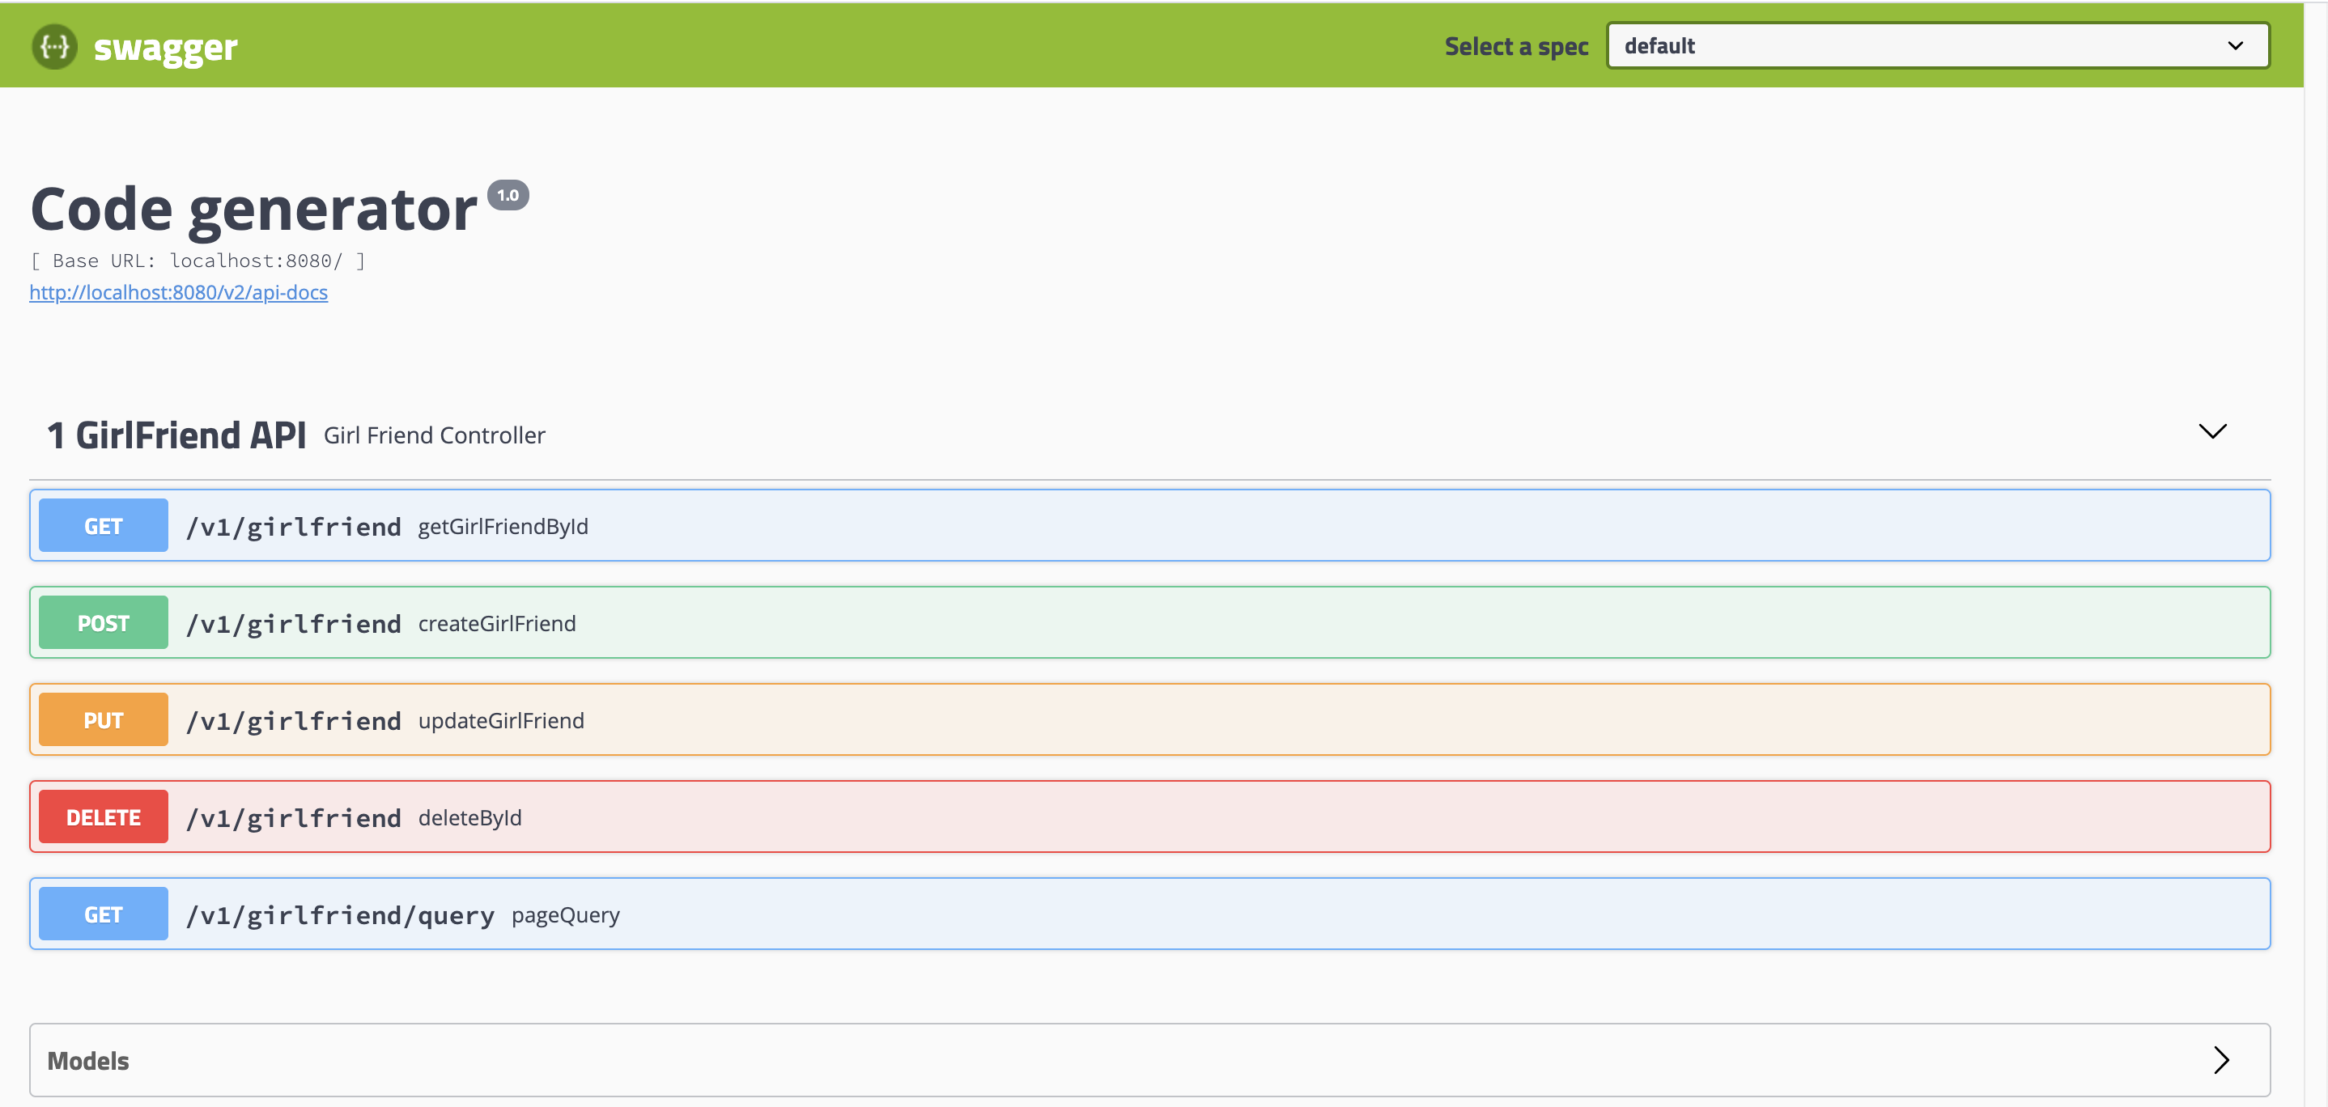Expand GET getGirlFriendById operation
Screen dimensions: 2328x1107
click(1149, 526)
